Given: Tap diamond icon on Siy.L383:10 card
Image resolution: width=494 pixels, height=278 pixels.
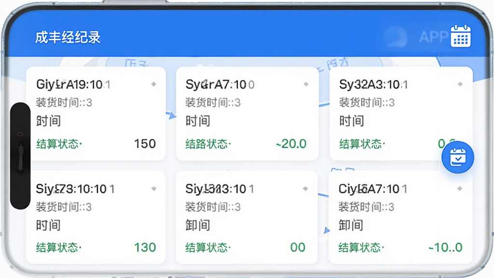Looking at the screenshot, I should coord(305,189).
